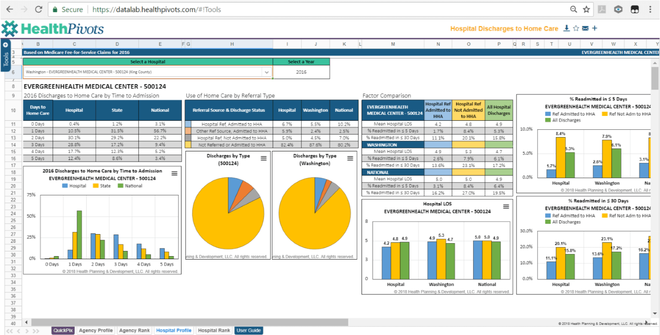Toggle All Discharges in ≤ 5 Days chart legend
Screen dimensions: 660x335
click(x=563, y=120)
